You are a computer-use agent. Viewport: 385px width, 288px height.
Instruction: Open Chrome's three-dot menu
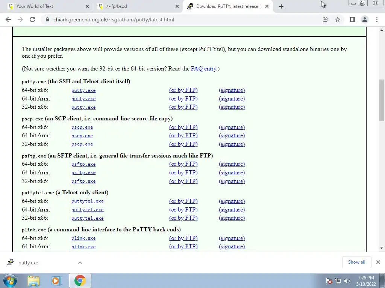click(x=377, y=19)
